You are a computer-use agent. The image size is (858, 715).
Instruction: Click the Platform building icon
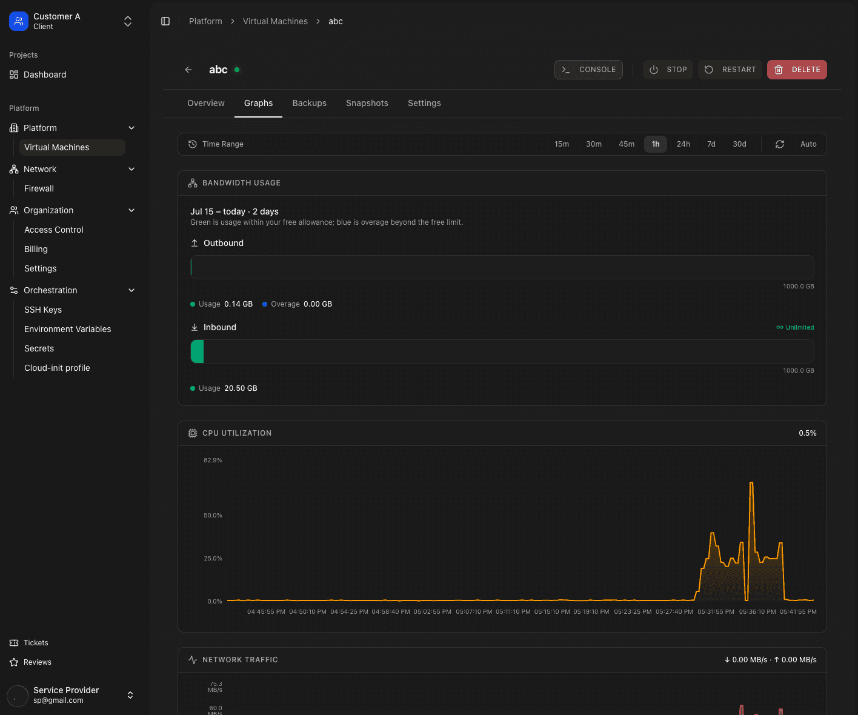[x=14, y=128]
